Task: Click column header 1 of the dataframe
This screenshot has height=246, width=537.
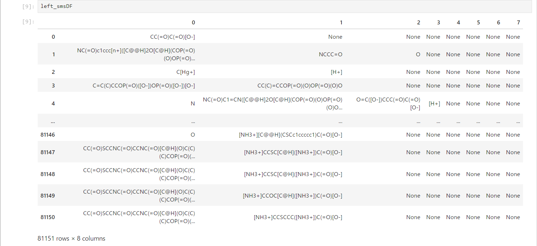Action: pyautogui.click(x=341, y=23)
